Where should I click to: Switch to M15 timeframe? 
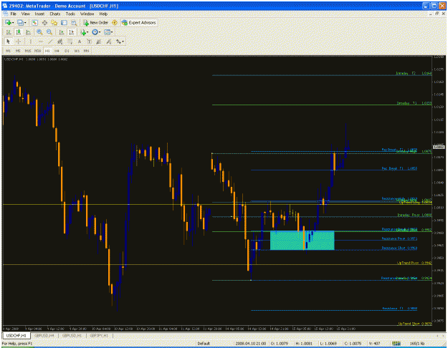(28, 51)
